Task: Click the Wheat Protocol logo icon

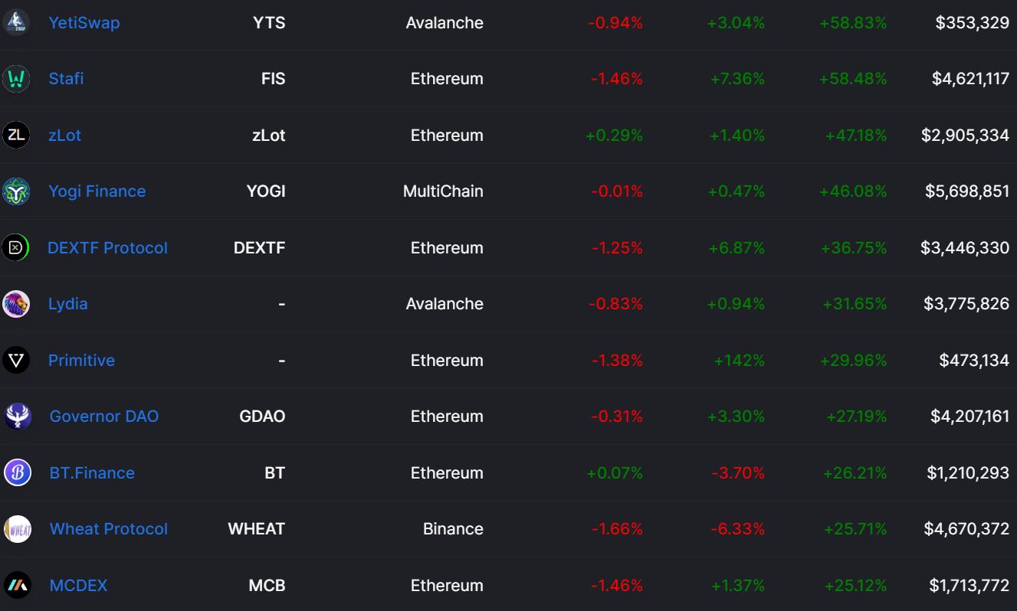Action: [x=18, y=529]
